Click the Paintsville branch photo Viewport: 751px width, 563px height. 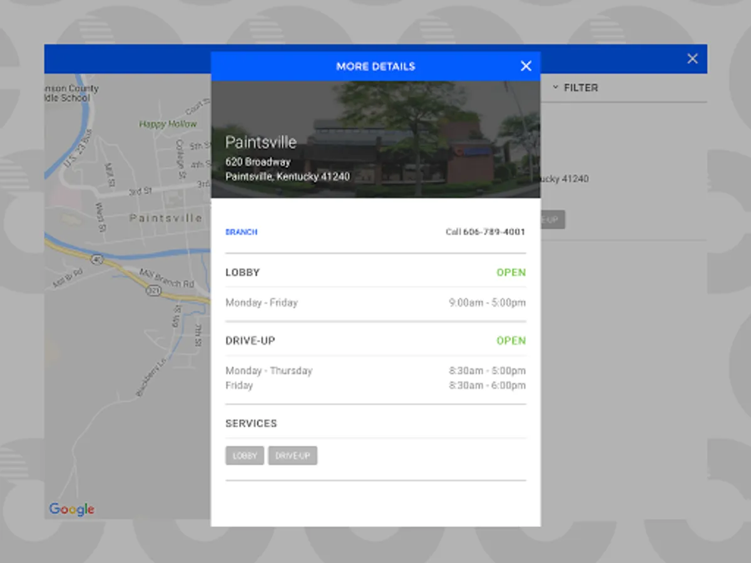coord(375,139)
